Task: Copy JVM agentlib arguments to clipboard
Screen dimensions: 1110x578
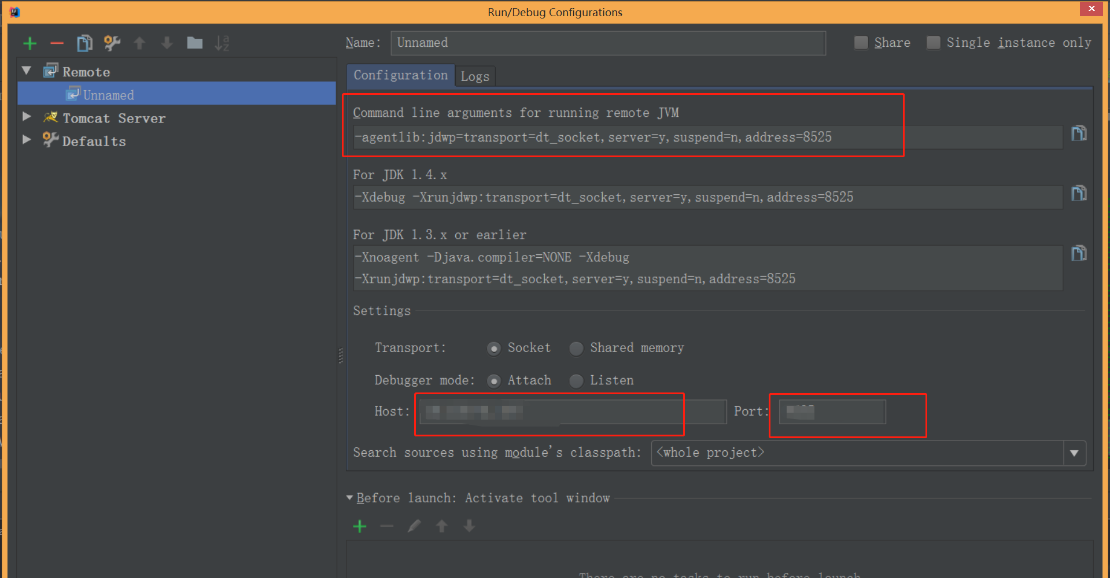Action: click(1079, 134)
